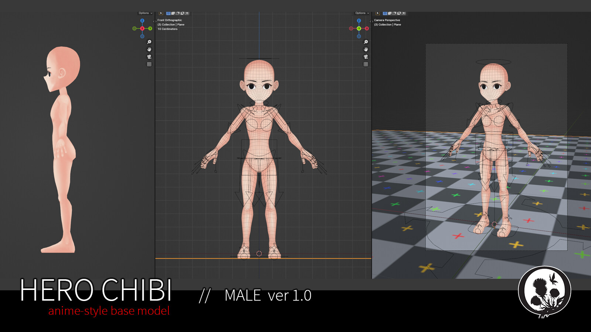591x332 pixels.
Task: Click Zoom magnifier icon in Camera viewport
Action: 366,42
